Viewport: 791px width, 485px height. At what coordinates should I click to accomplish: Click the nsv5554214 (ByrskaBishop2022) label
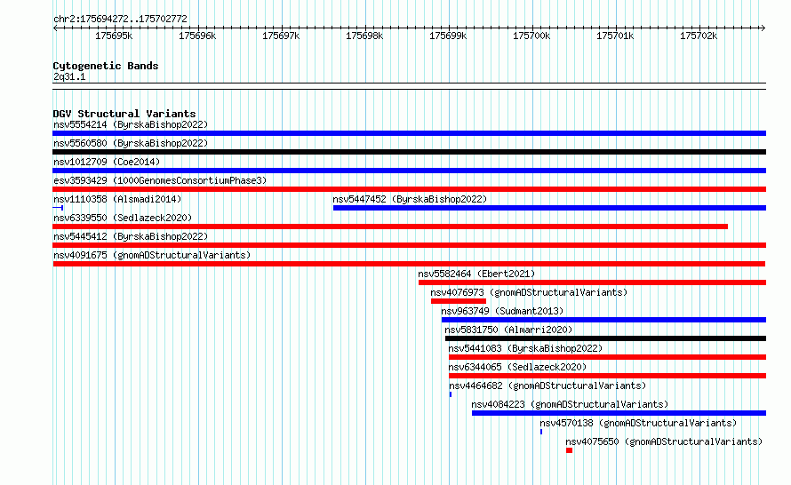point(131,124)
